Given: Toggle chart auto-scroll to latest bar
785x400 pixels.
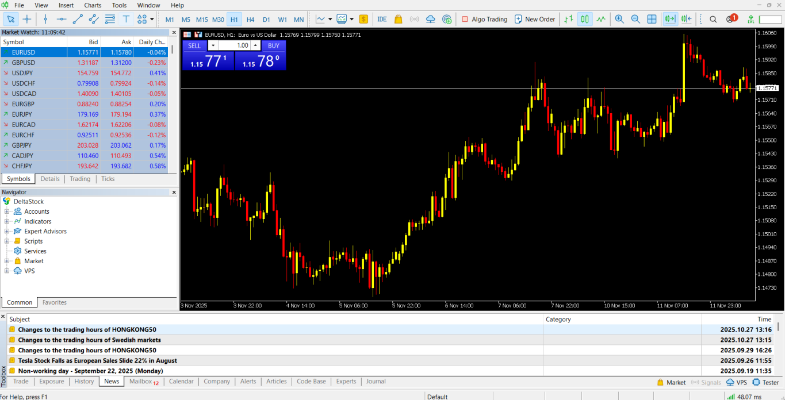Looking at the screenshot, I should tap(670, 19).
